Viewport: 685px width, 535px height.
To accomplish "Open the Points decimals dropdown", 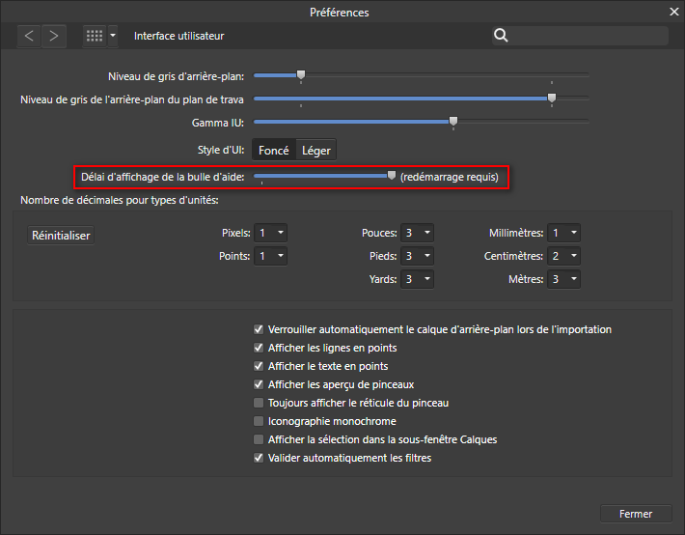I will 270,256.
